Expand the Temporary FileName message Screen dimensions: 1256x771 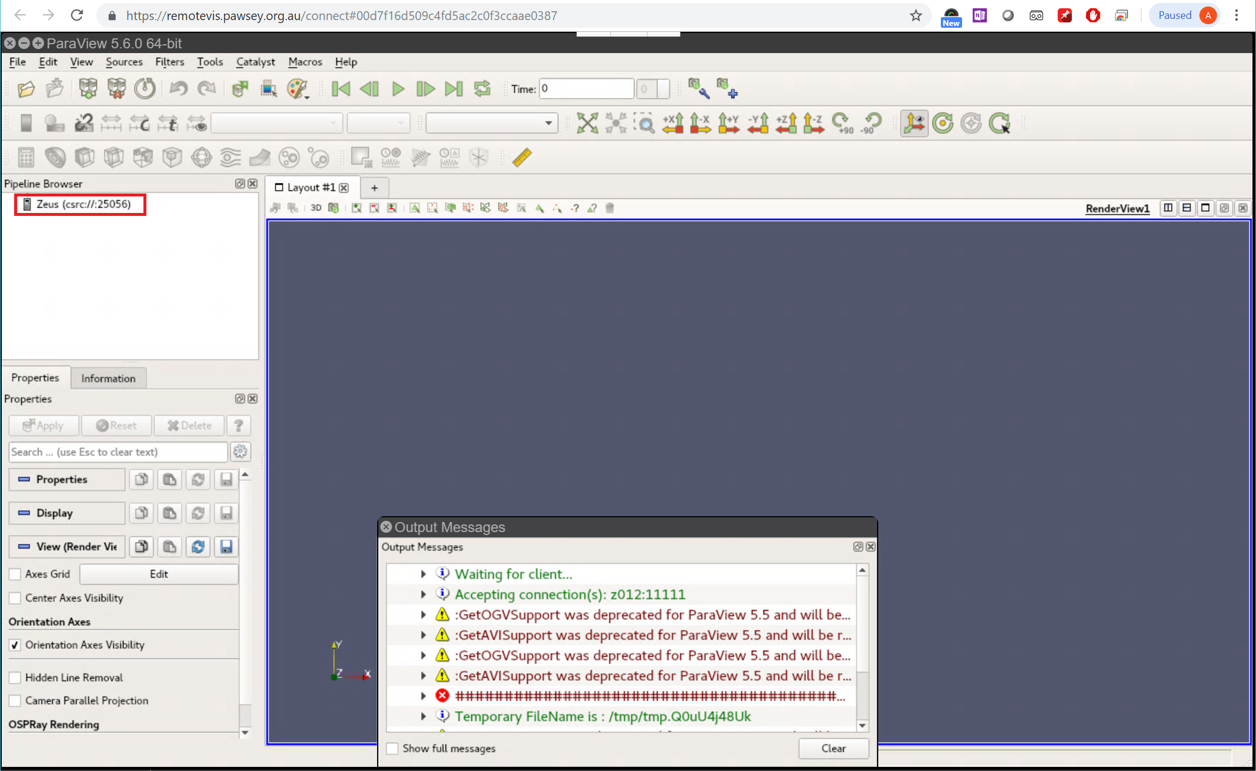coord(423,717)
